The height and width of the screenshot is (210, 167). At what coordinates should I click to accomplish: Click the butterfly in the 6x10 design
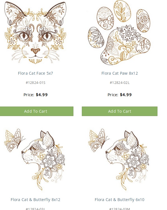click(98, 140)
